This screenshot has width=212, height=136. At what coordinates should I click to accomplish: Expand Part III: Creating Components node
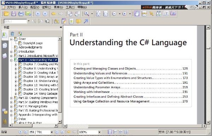[x=11, y=98]
